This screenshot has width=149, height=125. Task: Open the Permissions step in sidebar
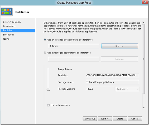tap(9, 26)
